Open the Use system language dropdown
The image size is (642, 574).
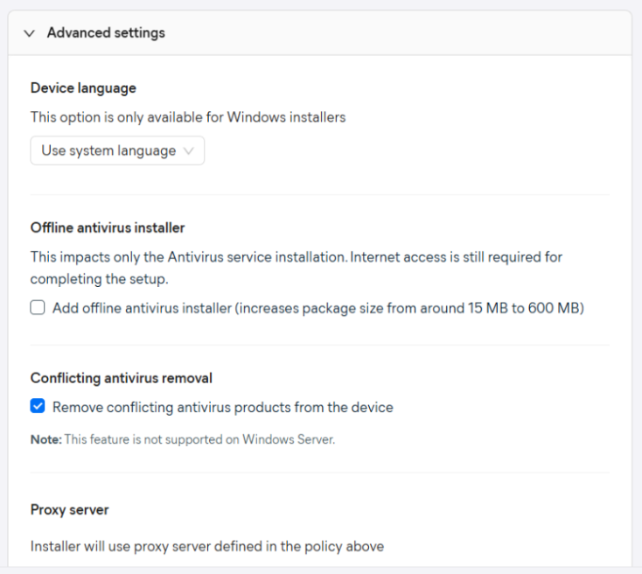pos(117,150)
